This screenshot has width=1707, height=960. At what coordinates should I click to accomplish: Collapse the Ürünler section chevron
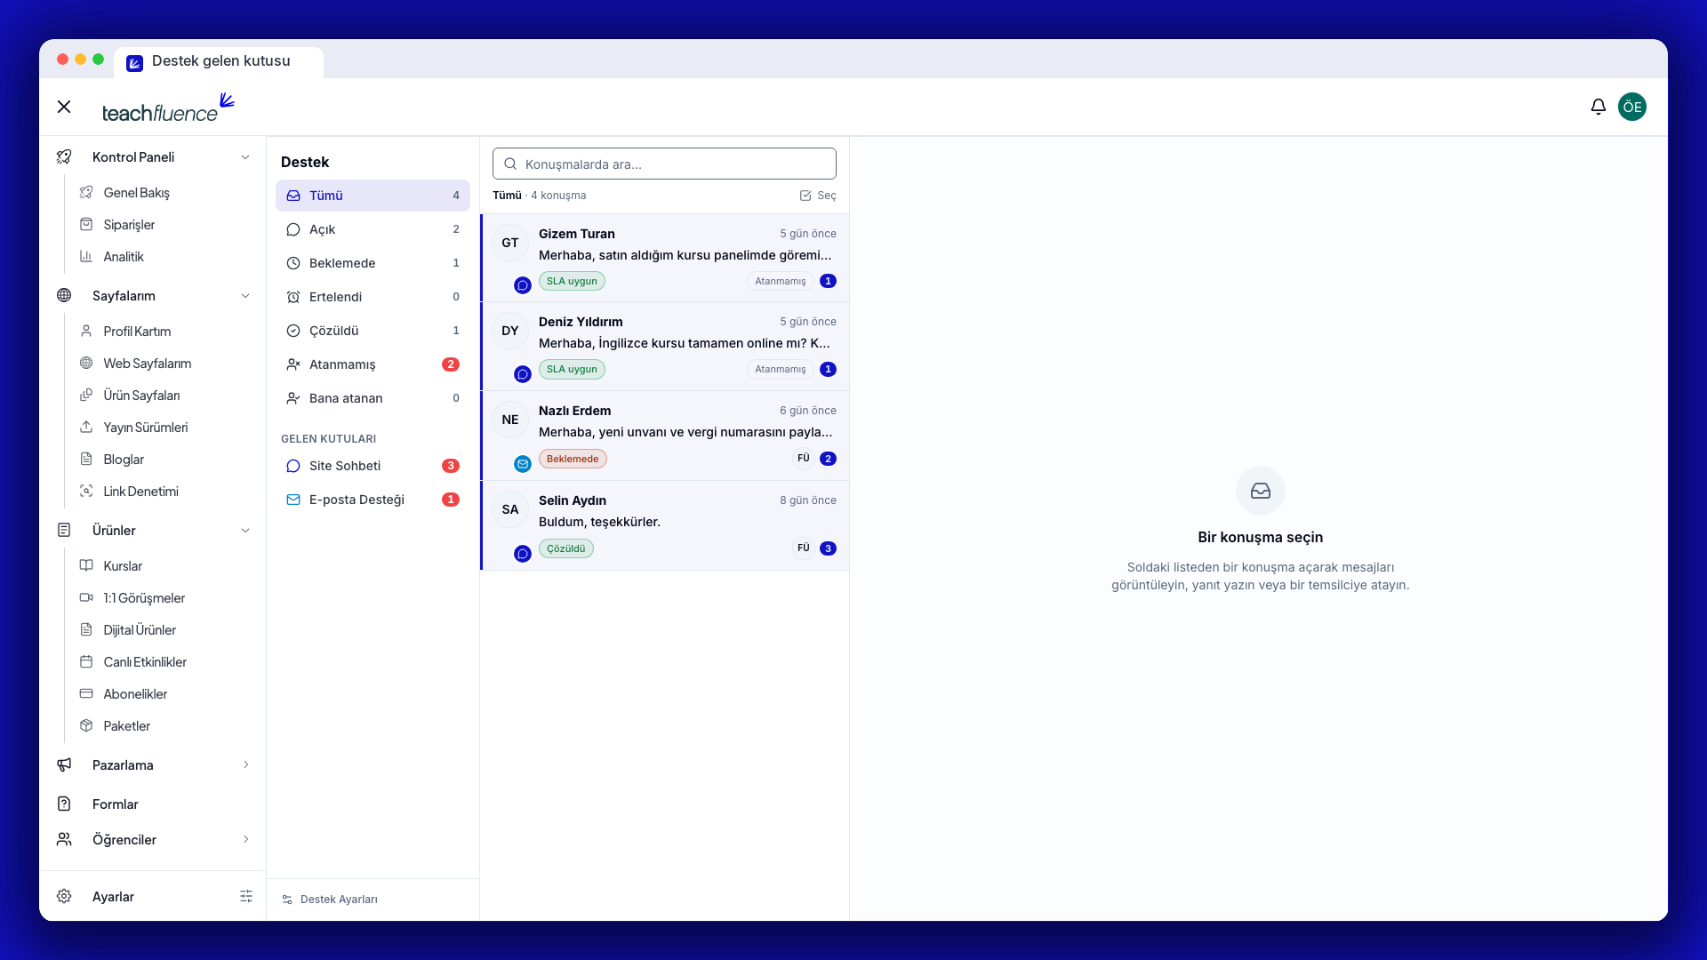[245, 531]
